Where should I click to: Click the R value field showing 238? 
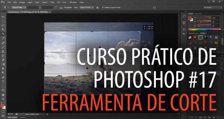216,18
